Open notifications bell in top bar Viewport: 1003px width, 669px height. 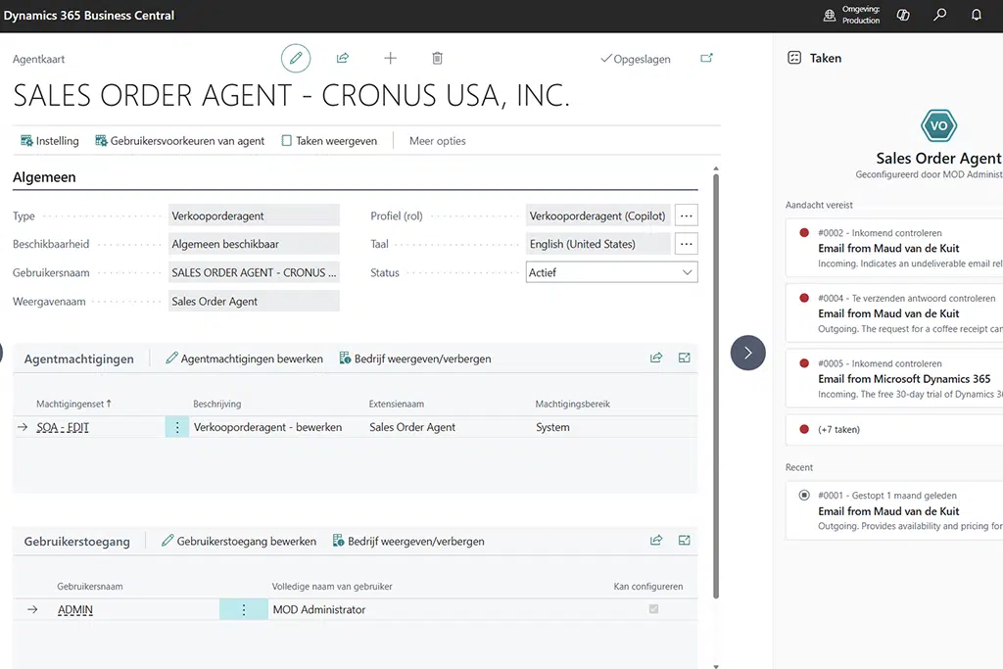[977, 15]
